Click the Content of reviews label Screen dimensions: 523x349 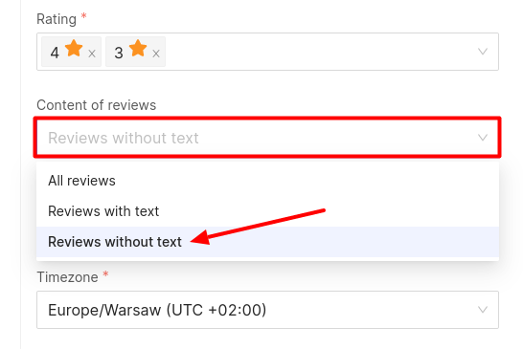(97, 105)
